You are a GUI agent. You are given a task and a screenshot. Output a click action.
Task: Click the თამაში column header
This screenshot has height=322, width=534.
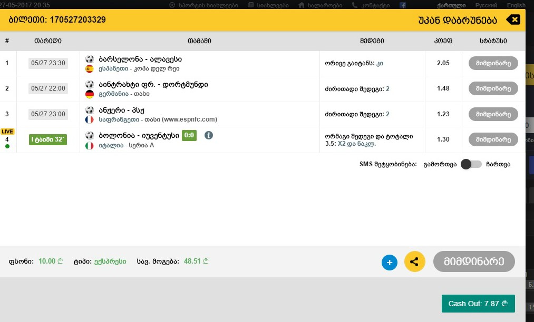[200, 41]
